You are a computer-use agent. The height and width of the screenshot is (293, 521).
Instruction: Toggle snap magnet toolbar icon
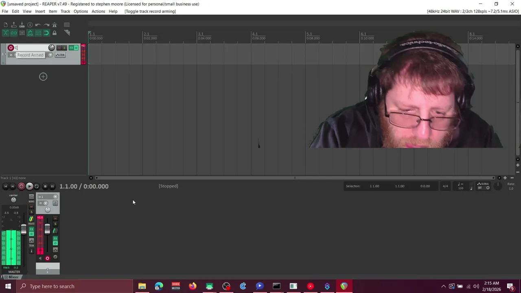coord(46,33)
